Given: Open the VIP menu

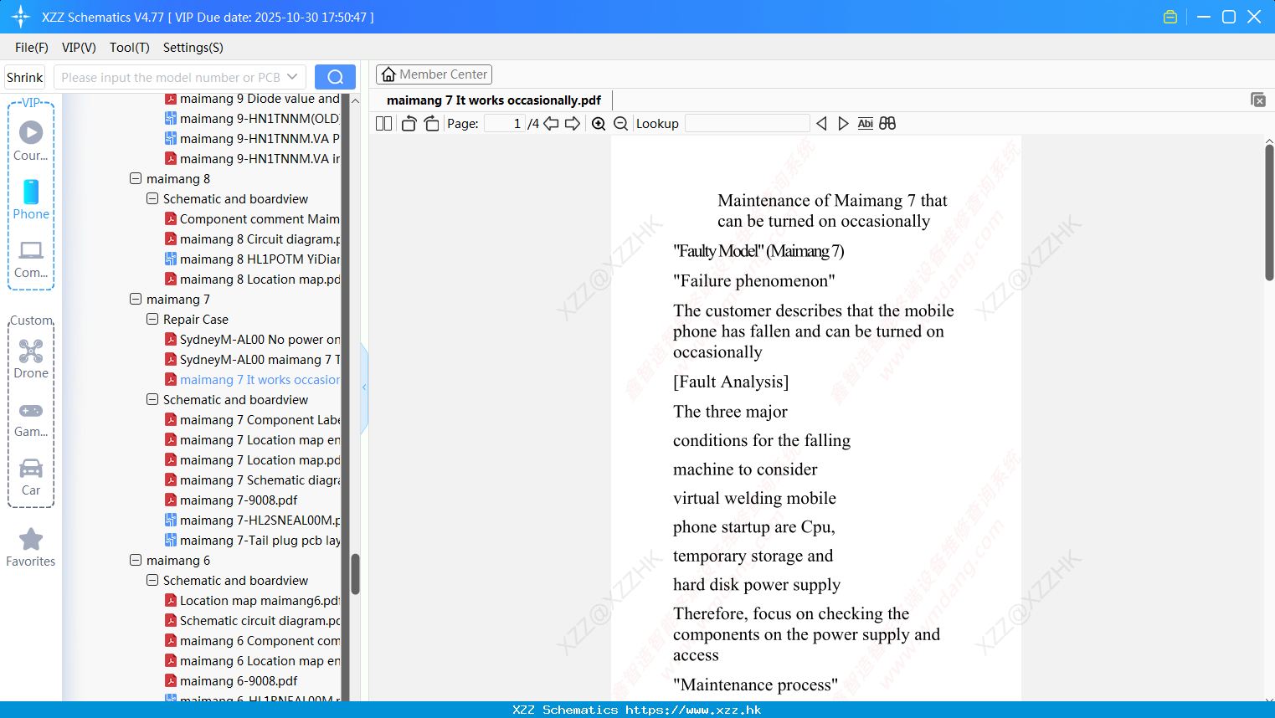Looking at the screenshot, I should [x=79, y=48].
